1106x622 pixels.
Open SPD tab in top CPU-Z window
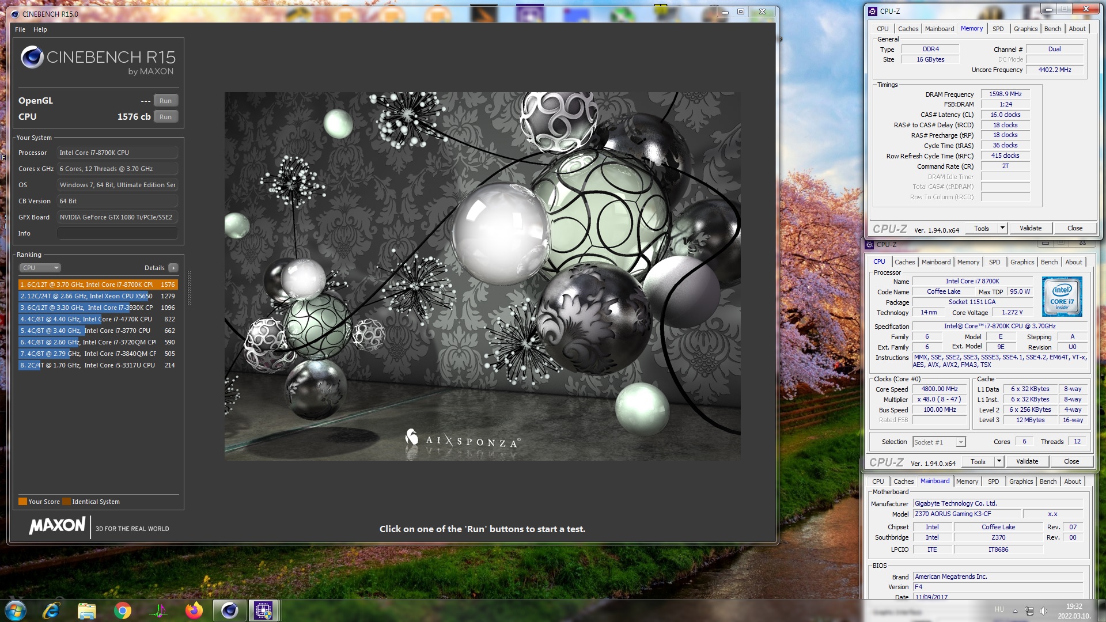point(998,29)
